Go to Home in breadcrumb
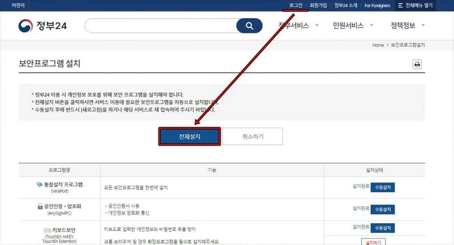 (x=378, y=45)
